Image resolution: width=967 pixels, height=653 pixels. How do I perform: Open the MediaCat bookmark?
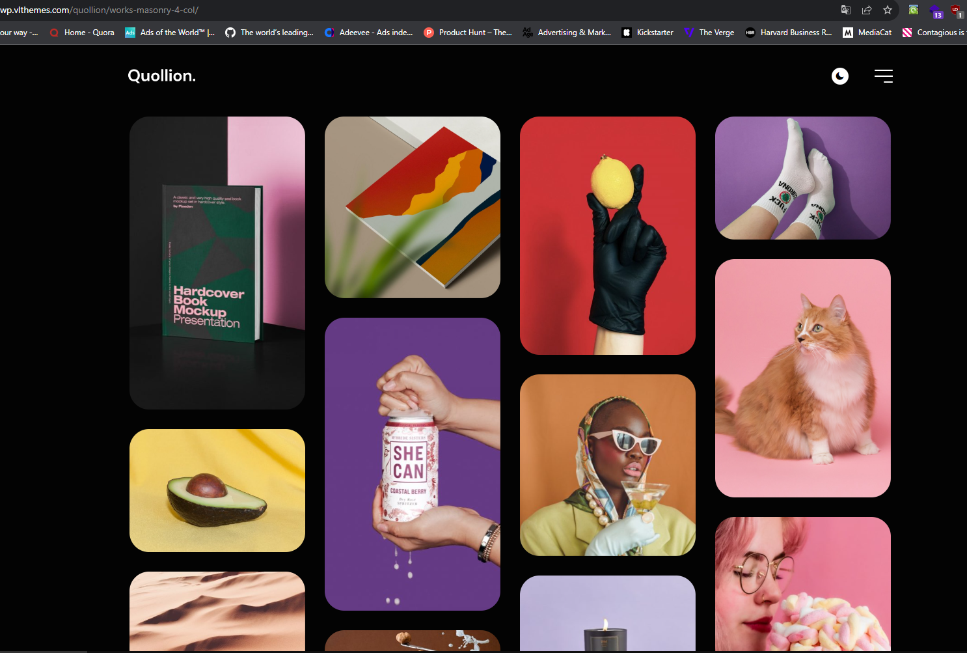click(x=867, y=33)
